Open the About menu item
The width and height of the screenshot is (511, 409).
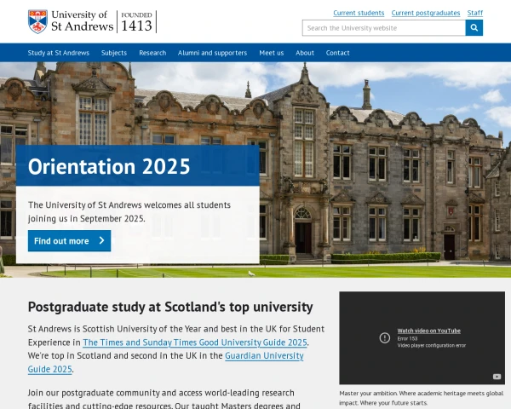point(305,53)
